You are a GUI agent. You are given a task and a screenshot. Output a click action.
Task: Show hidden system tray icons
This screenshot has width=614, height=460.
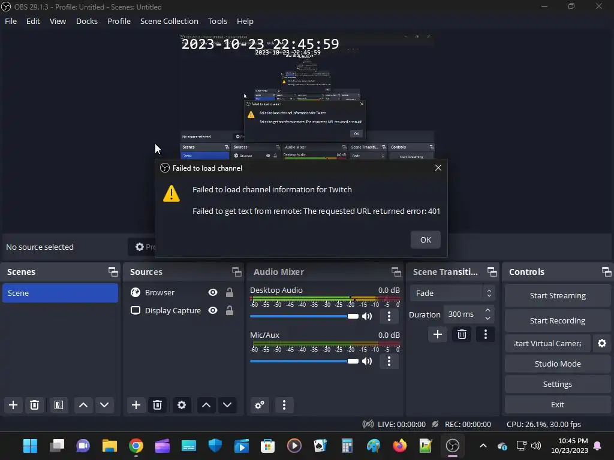[483, 446]
